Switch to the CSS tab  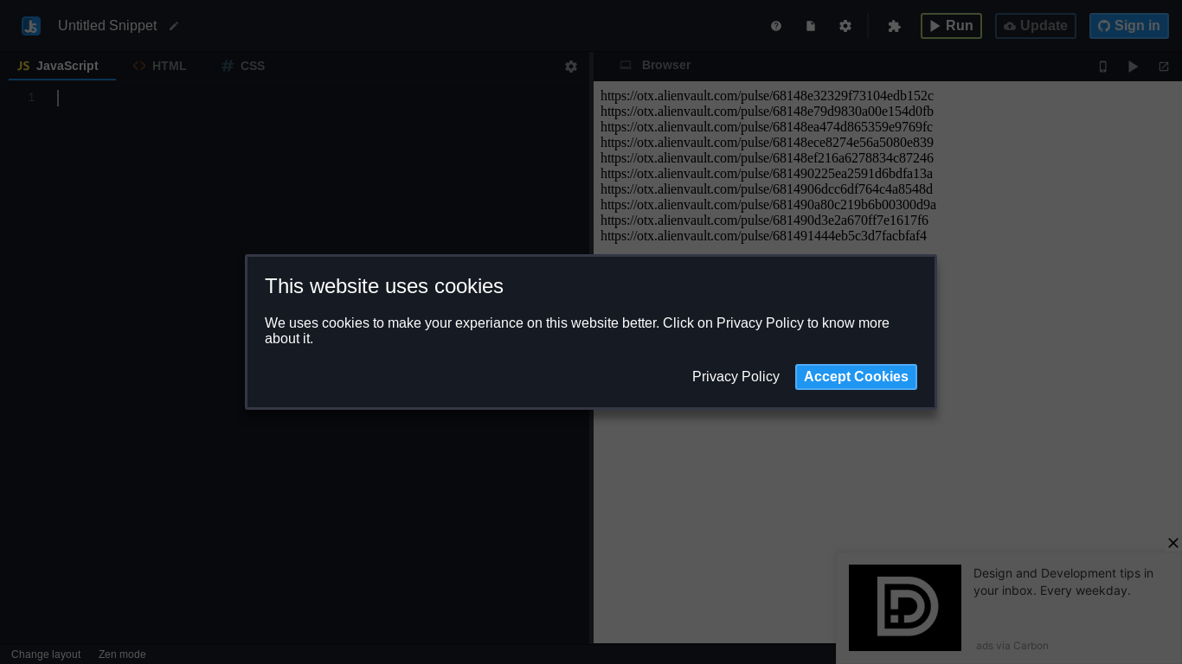[244, 66]
